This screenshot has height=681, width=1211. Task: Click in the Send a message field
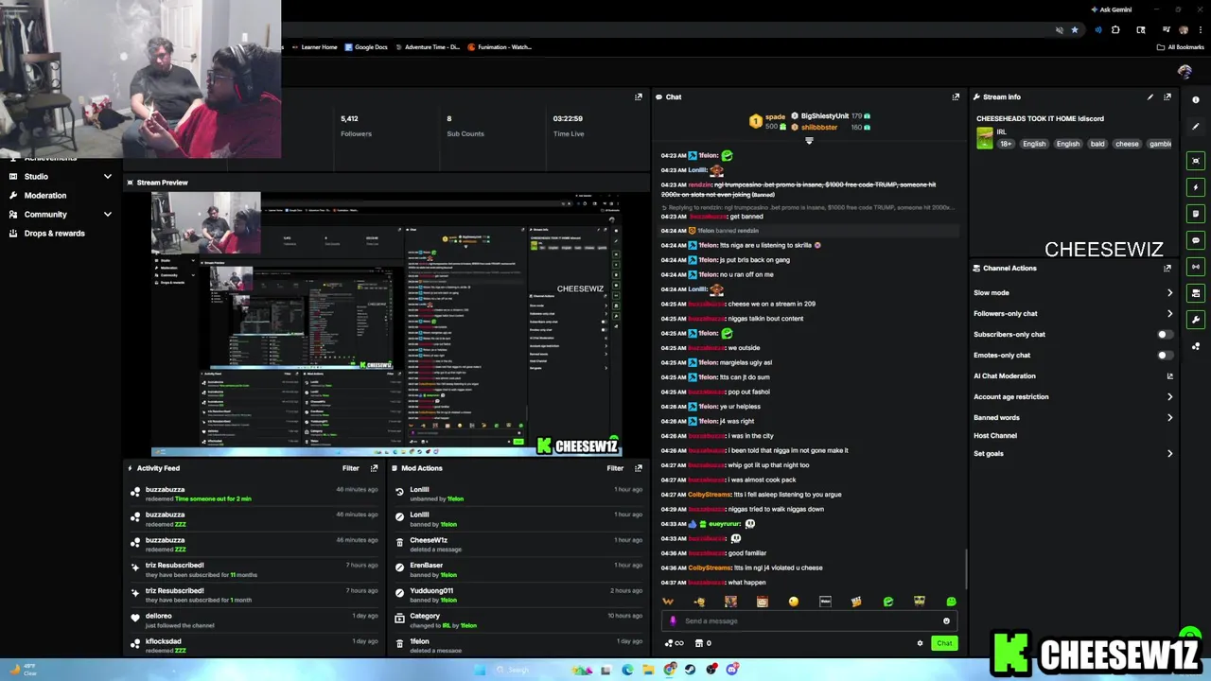coord(807,621)
